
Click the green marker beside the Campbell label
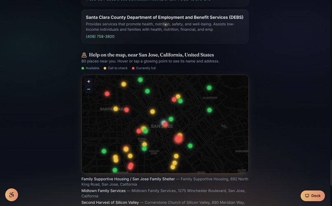click(x=115, y=170)
